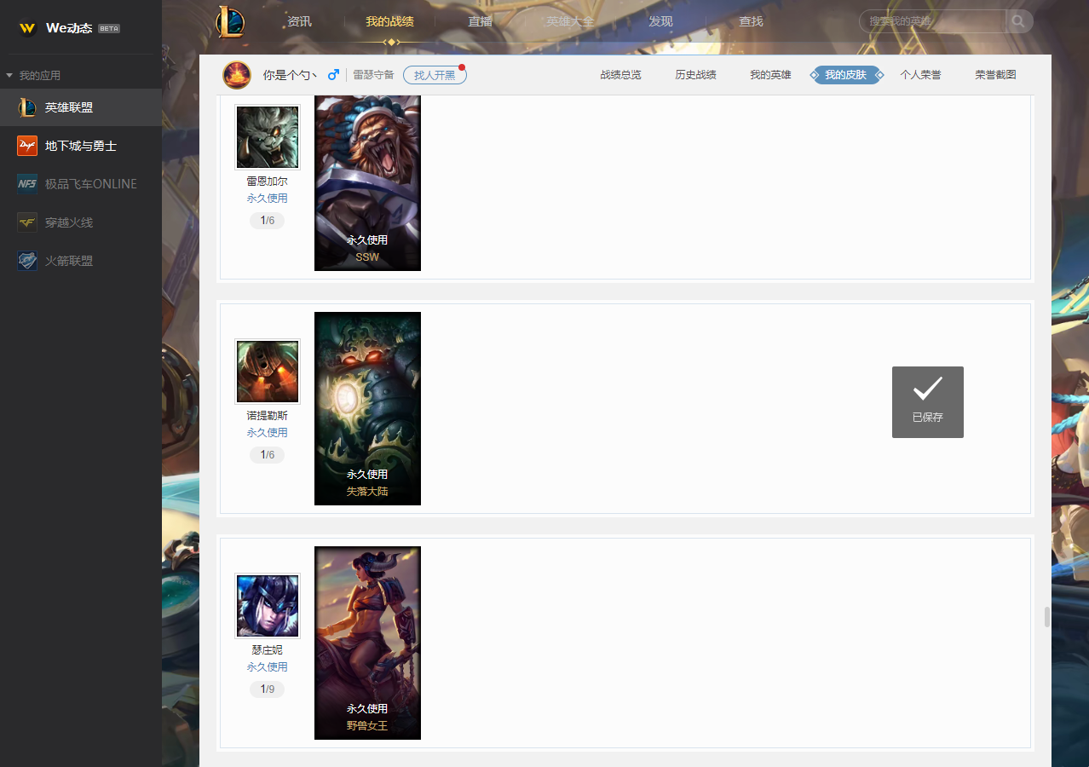The width and height of the screenshot is (1089, 767).
Task: Click the 瑟庄妮 champion name
Action: [x=268, y=650]
